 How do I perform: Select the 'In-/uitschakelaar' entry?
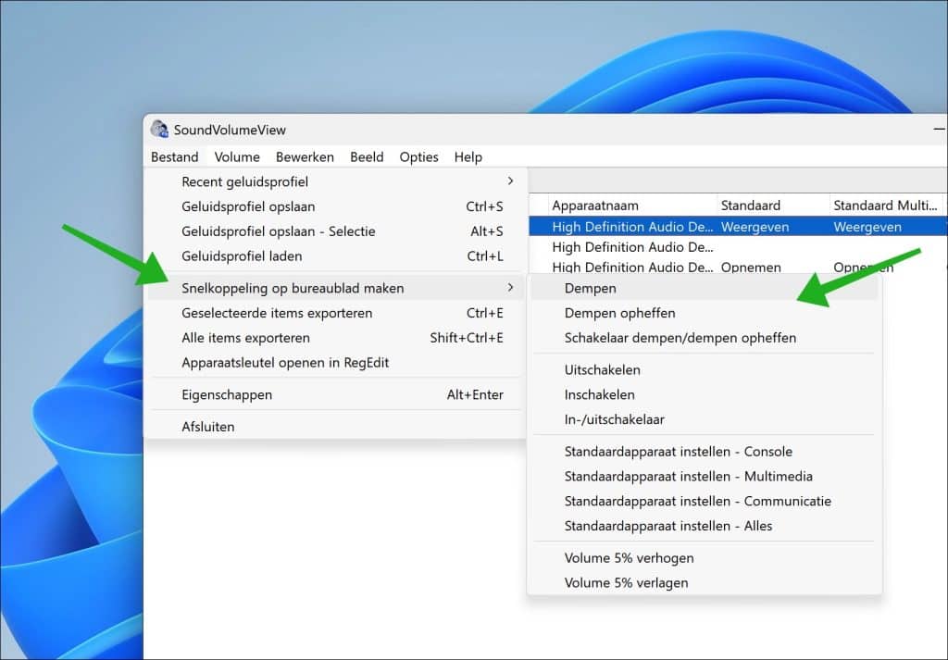click(x=705, y=419)
